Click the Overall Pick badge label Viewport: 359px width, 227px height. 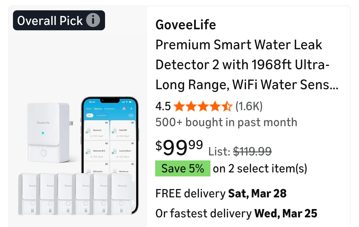(50, 21)
